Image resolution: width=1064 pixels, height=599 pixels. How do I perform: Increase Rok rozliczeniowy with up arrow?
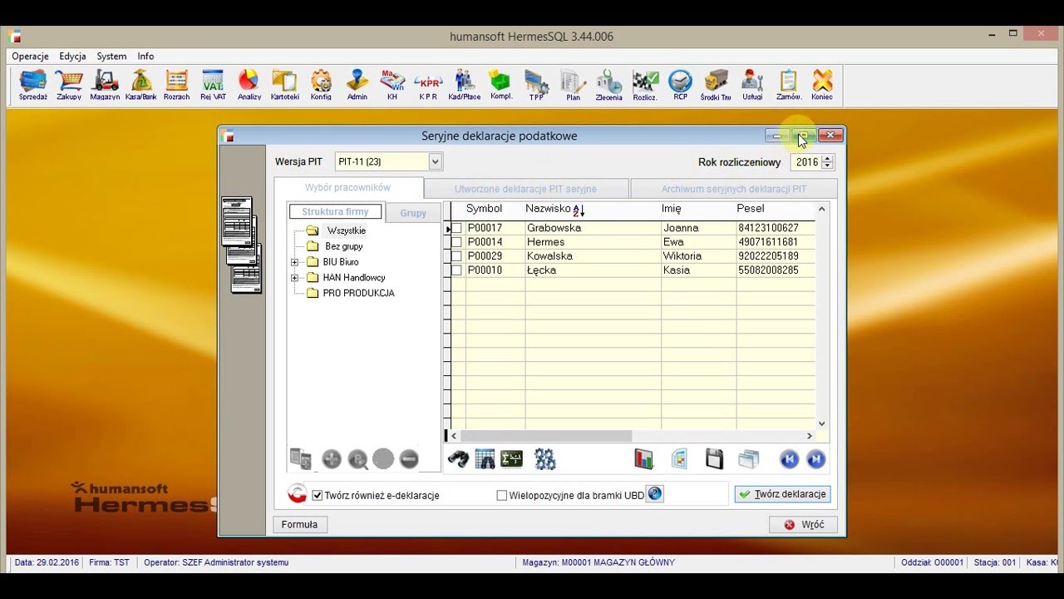click(x=827, y=158)
